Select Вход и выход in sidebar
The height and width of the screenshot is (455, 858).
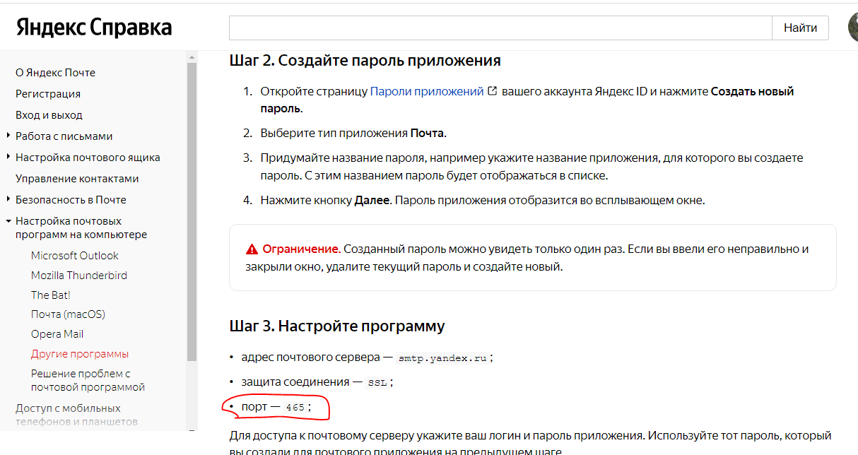point(49,114)
